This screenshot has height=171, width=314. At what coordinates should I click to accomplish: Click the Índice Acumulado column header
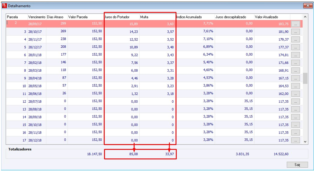pyautogui.click(x=195, y=17)
